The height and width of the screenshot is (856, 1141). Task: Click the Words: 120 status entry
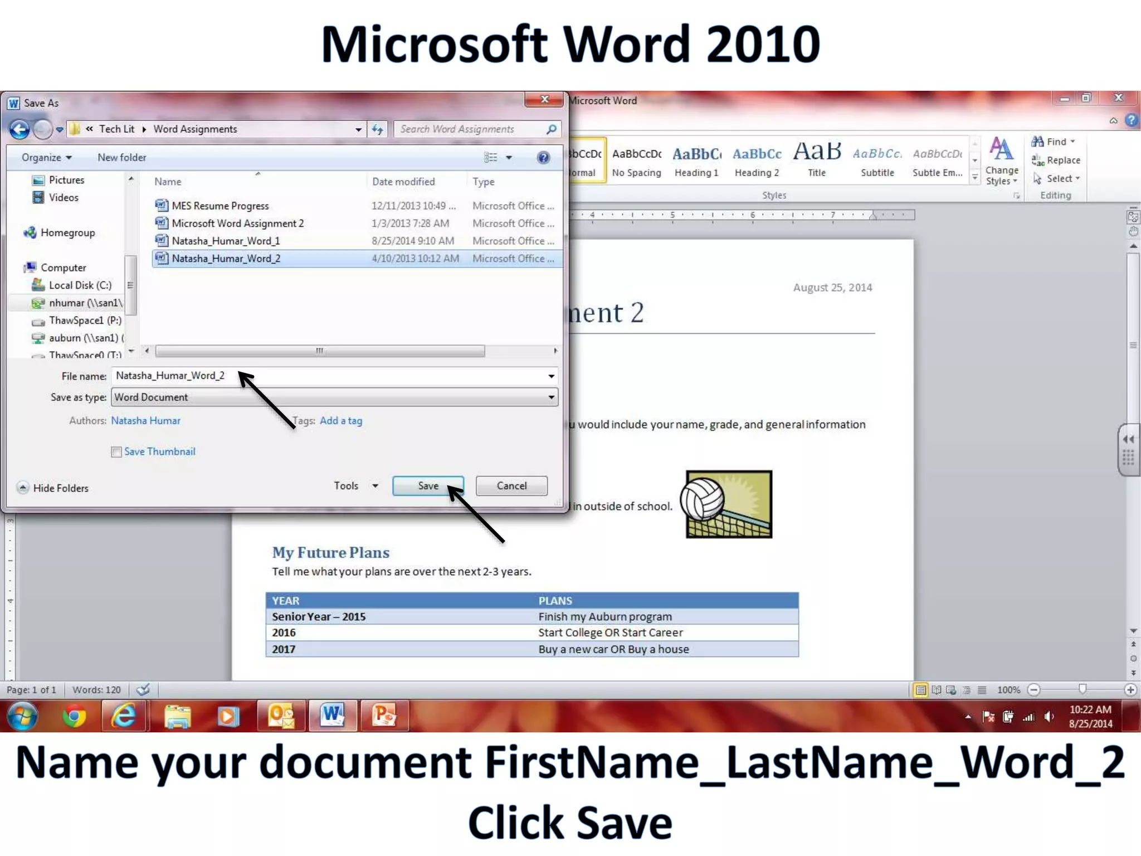click(96, 690)
